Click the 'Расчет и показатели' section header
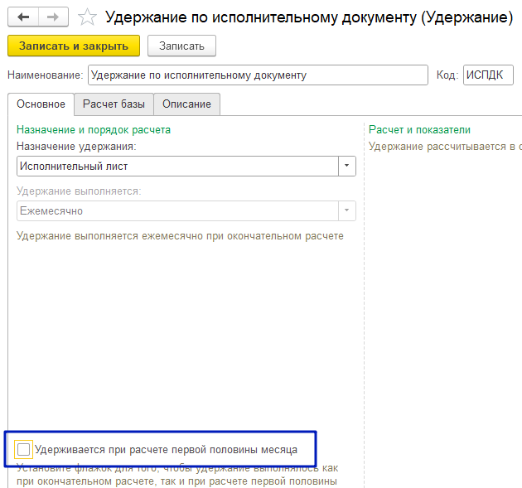Screen dimensions: 522x488 (419, 130)
